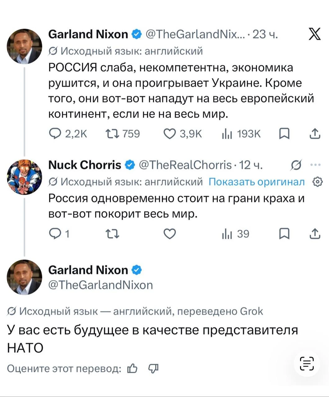Screen dimensions: 329x397
Task: Like the Nuck Chorris tweet
Action: point(170,234)
